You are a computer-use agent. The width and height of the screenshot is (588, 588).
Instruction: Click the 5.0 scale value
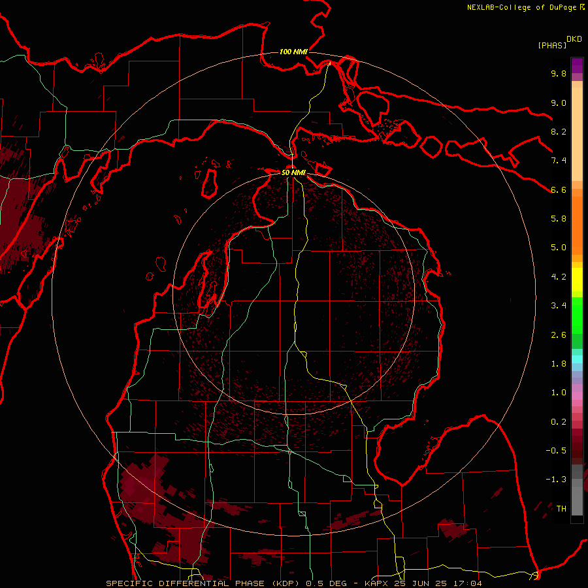[559, 248]
